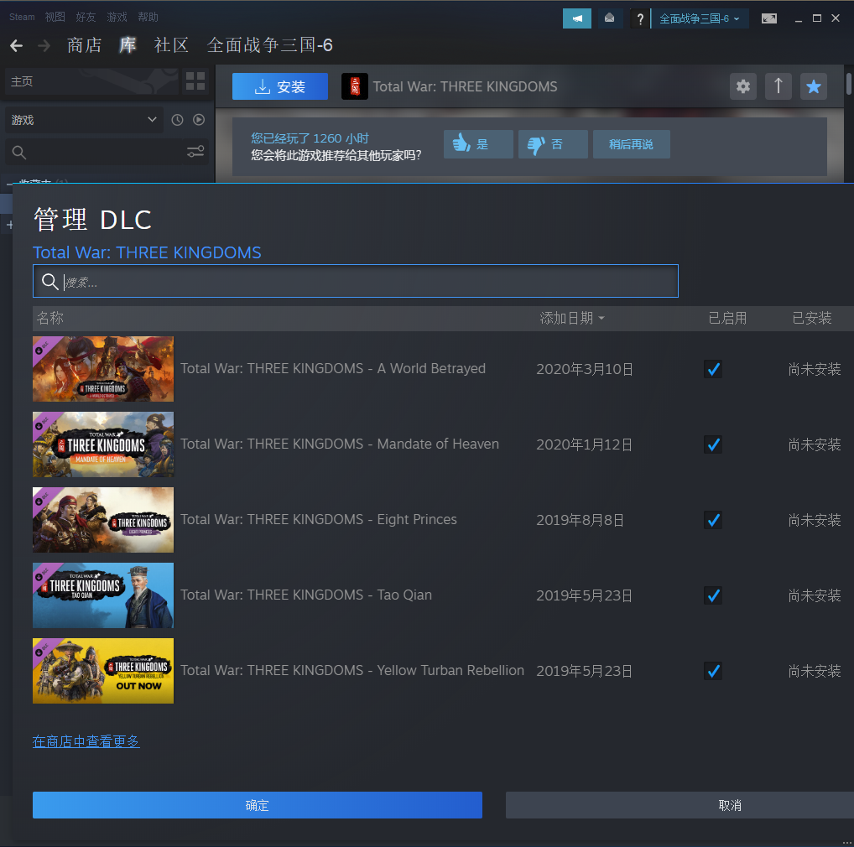Click the announcements megaphone icon

click(577, 18)
